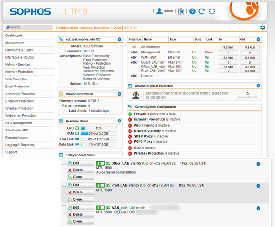The height and width of the screenshot is (227, 275).
Task: Click the dotted circle spinner icon
Action: 212,11
